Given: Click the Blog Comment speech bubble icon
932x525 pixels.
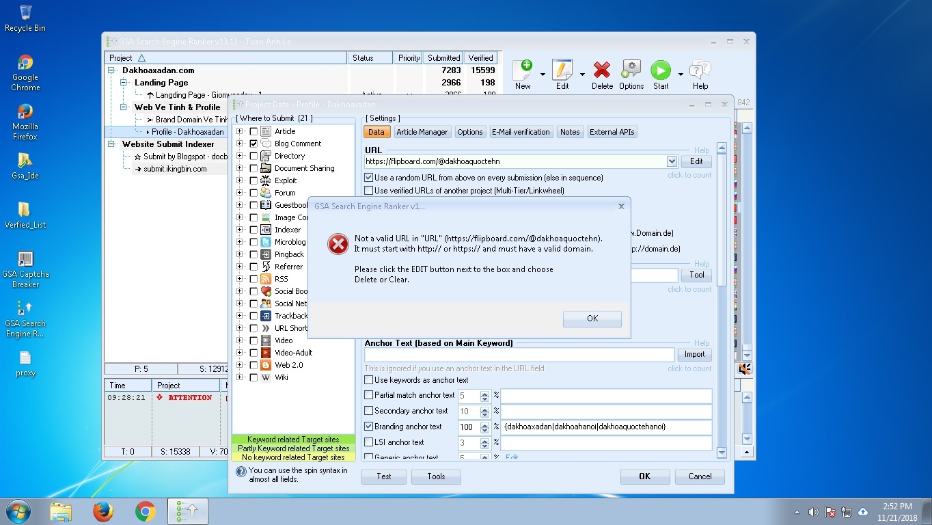Looking at the screenshot, I should [266, 144].
